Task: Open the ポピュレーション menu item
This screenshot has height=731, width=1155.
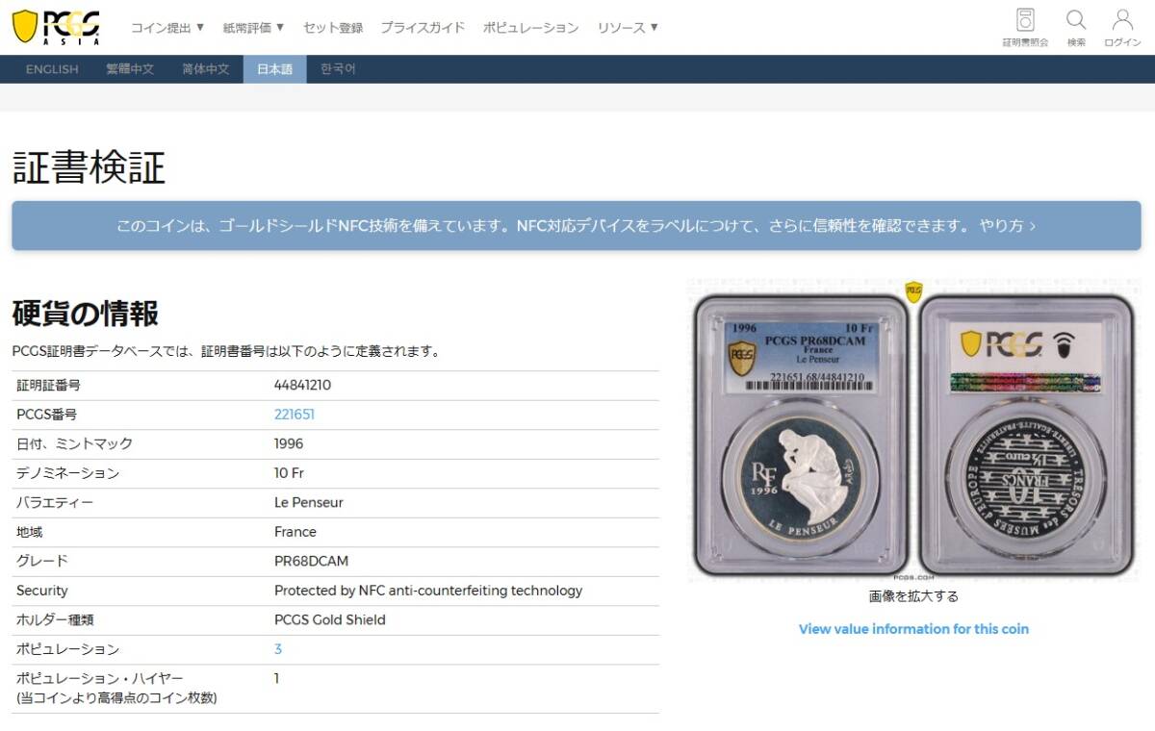Action: [x=531, y=28]
